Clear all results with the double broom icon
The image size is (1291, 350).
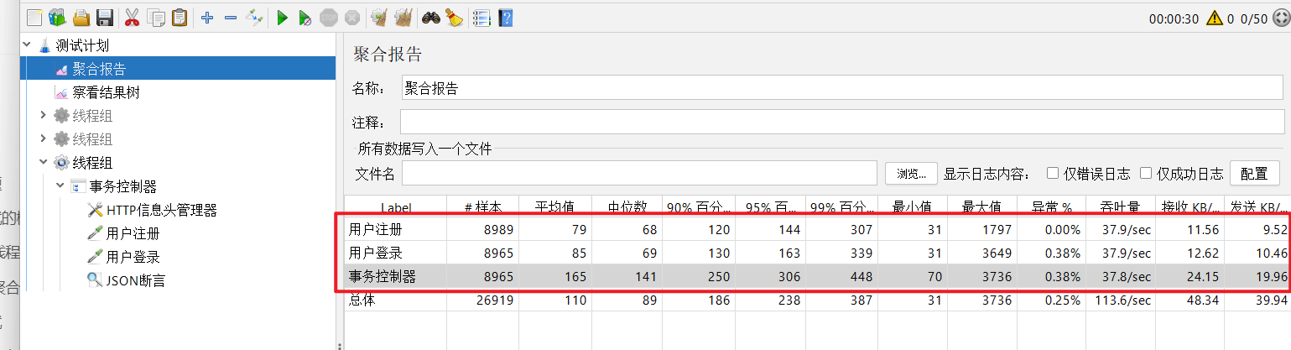click(403, 17)
